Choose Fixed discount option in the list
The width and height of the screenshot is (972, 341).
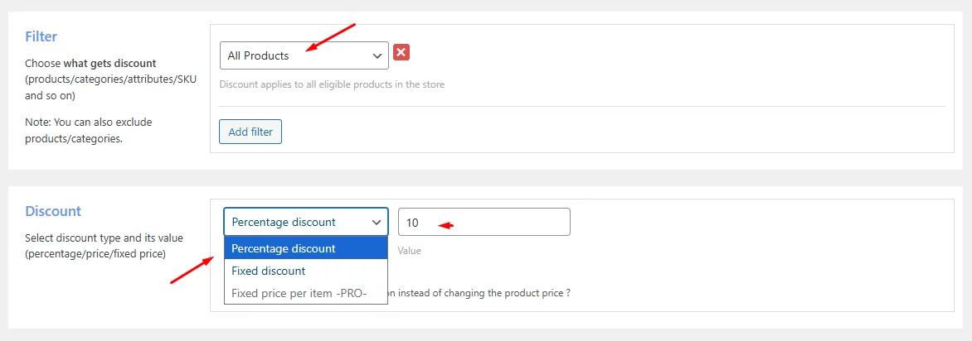tap(306, 271)
